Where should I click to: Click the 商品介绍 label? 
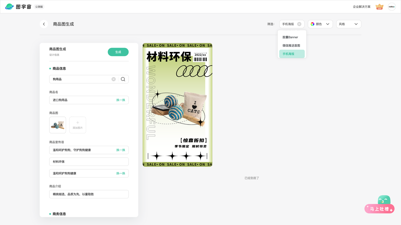tap(55, 186)
